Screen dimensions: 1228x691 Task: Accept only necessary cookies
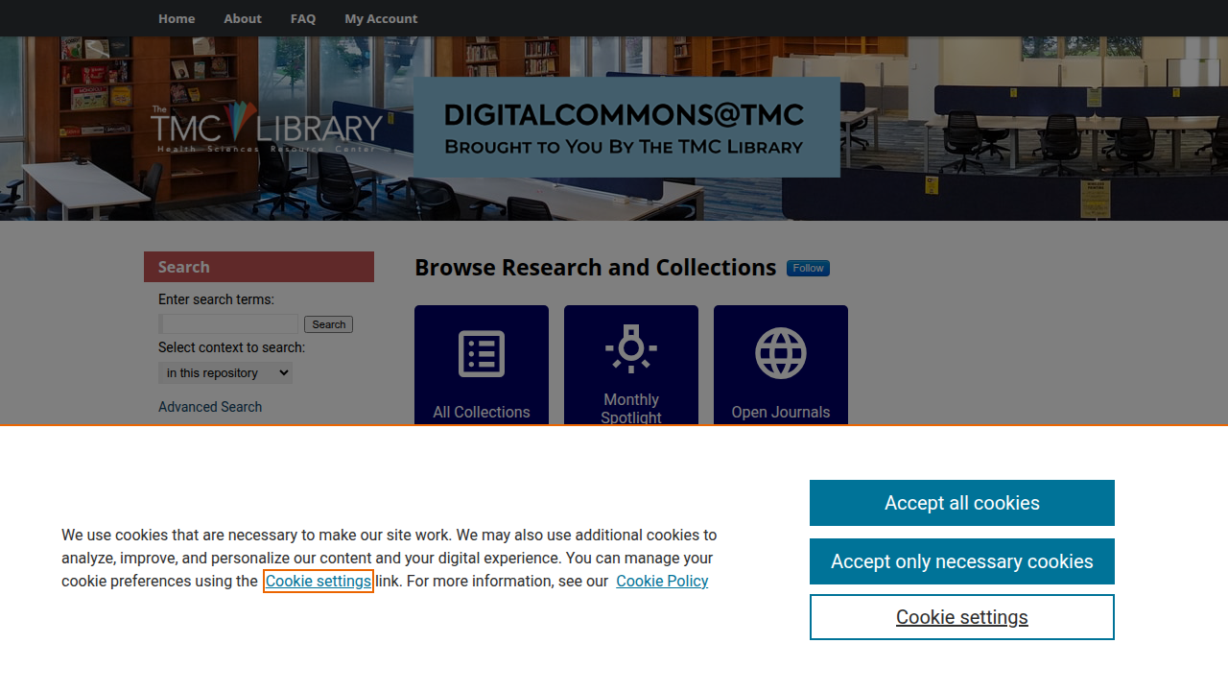pos(962,561)
